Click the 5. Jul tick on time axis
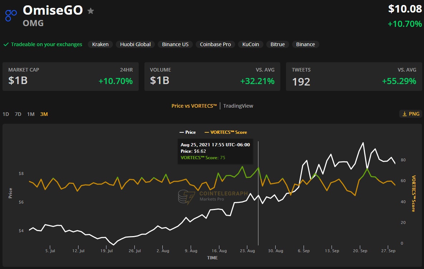424x269 pixels. (50, 251)
